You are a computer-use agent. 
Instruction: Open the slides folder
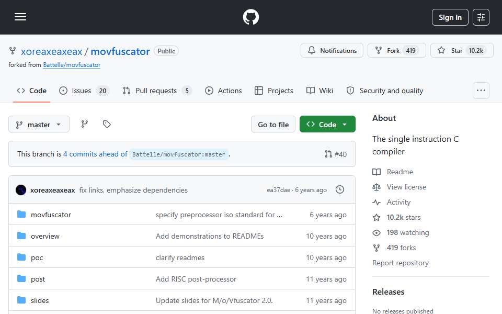[x=40, y=300]
